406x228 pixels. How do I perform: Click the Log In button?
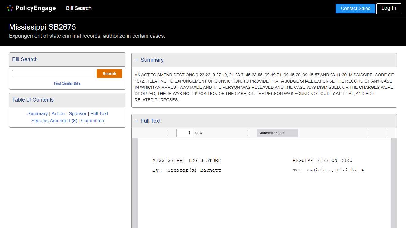click(x=388, y=8)
